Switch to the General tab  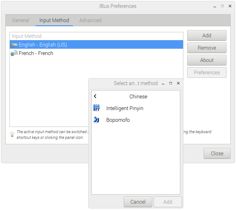click(x=21, y=20)
